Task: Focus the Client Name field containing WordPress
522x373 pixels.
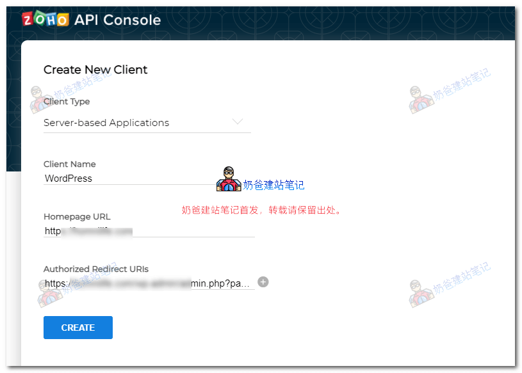Action: [128, 179]
